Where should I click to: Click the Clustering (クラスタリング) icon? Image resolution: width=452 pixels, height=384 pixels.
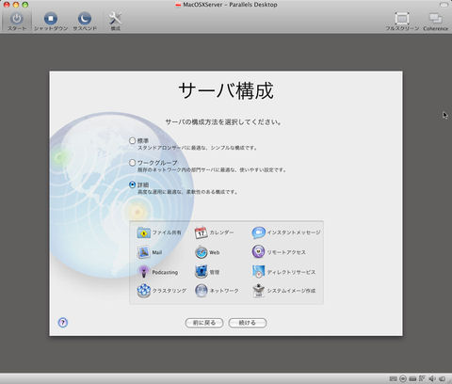144,291
